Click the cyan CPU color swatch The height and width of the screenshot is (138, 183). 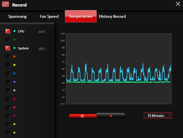coord(14,31)
